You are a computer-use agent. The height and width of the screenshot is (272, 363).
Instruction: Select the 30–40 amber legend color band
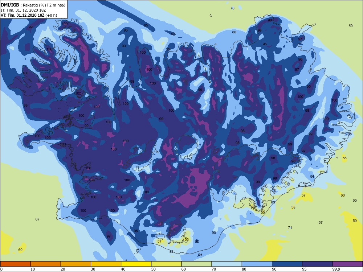pos(106,264)
